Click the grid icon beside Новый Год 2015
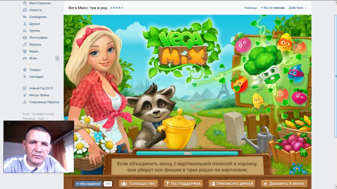Image resolution: width=337 pixels, height=189 pixels. click(25, 88)
